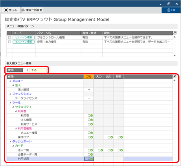Click 参照・出力権限 pattern name cell
181x166 pixels.
click(x=58, y=42)
